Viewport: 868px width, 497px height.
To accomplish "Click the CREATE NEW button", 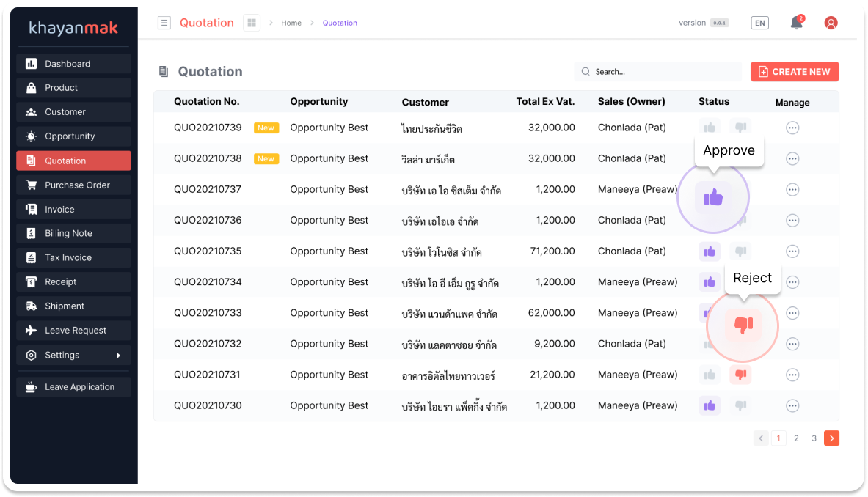I will (794, 72).
